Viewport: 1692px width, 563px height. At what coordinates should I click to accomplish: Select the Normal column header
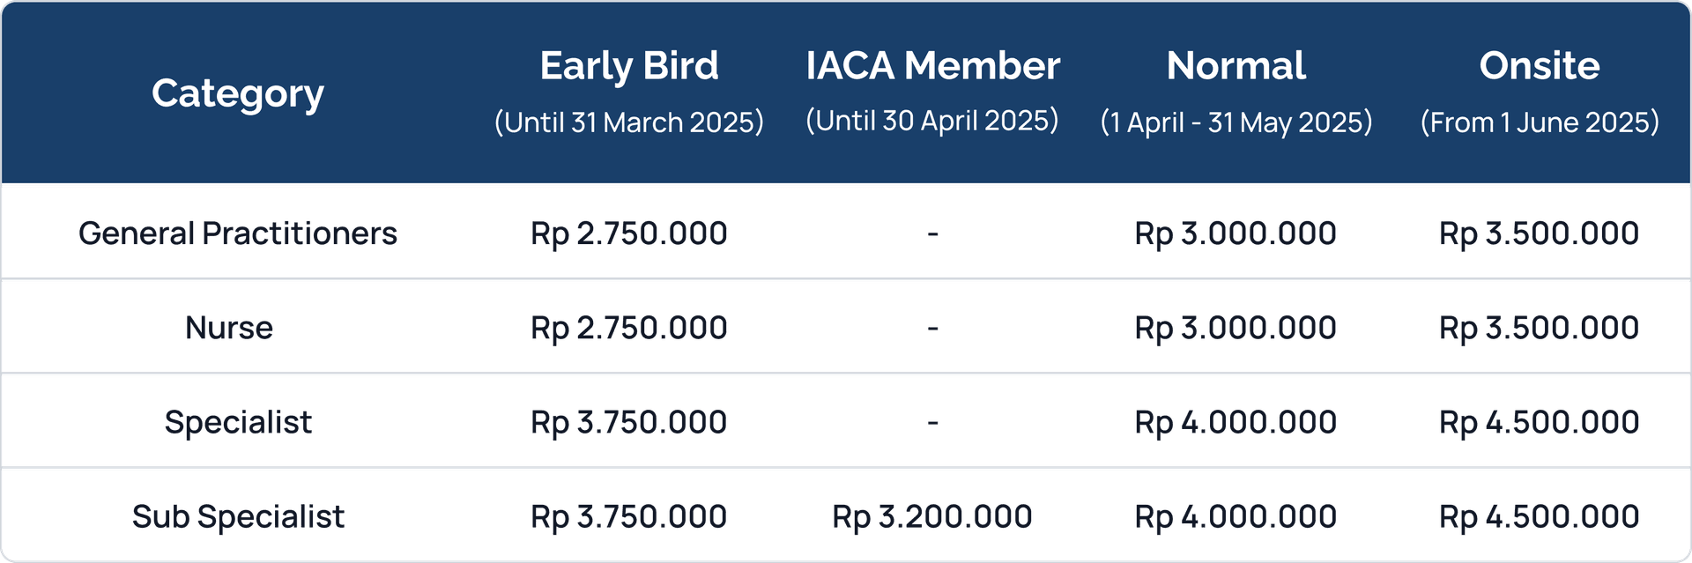click(x=1236, y=65)
